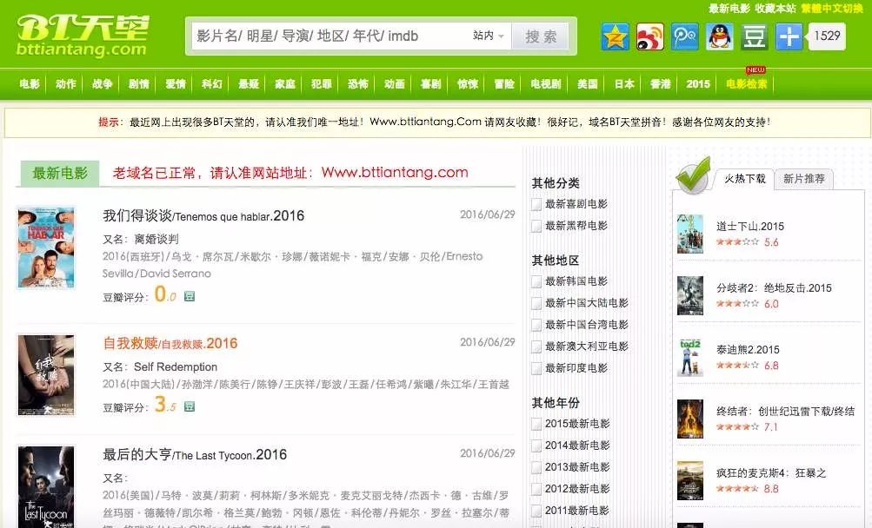Click the Douban 豆 share icon
This screenshot has width=872, height=528.
coord(754,36)
